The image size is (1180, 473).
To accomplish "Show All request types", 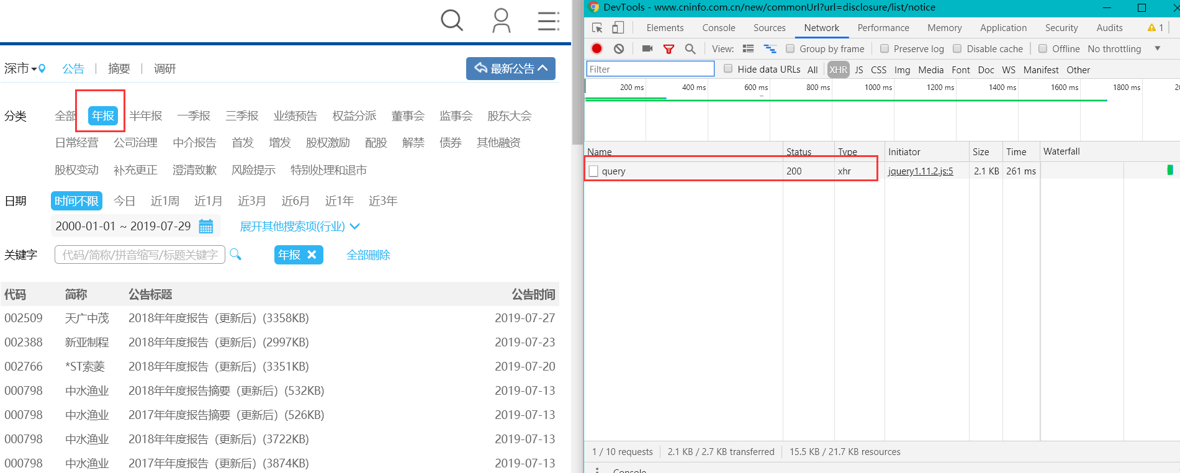I will pos(813,70).
